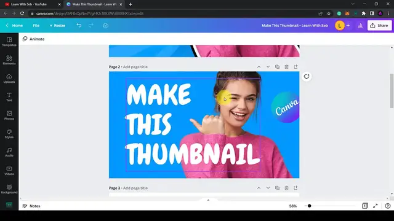Add page title for Page 2

click(135, 67)
